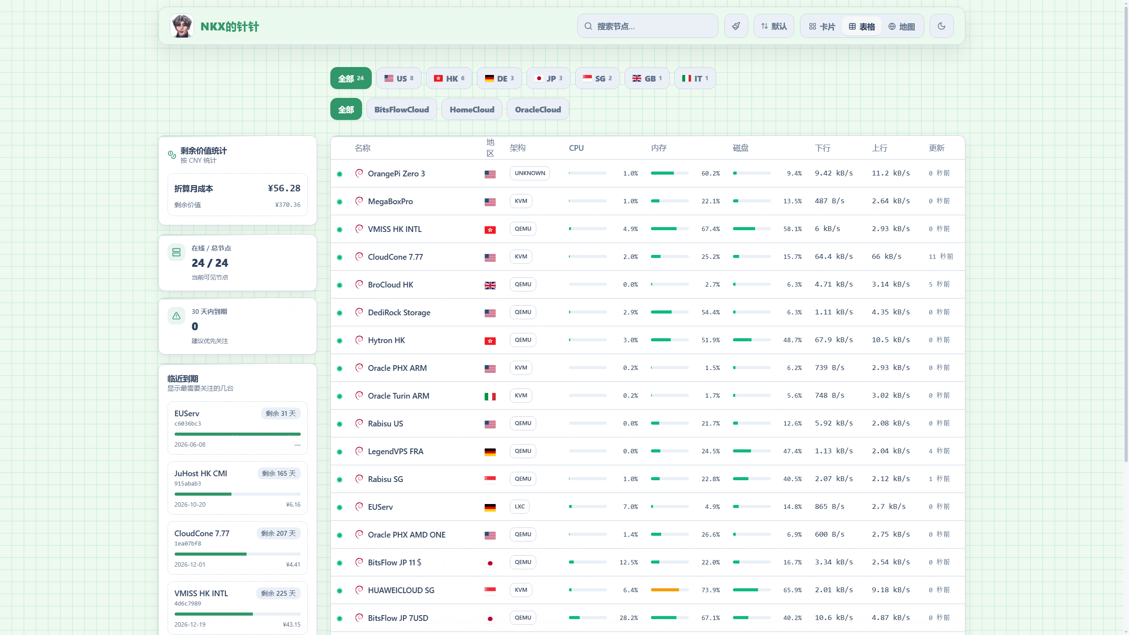
Task: Click the German flag on LegendVPS FRA row
Action: [x=490, y=452]
